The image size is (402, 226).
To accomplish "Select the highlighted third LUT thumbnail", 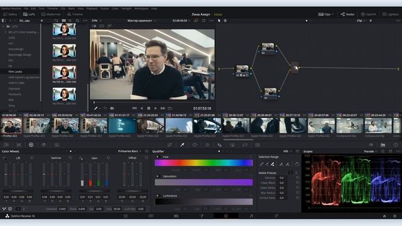I will click(64, 72).
